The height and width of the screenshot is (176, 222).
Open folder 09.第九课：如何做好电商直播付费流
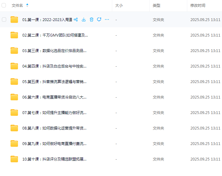click(54, 144)
